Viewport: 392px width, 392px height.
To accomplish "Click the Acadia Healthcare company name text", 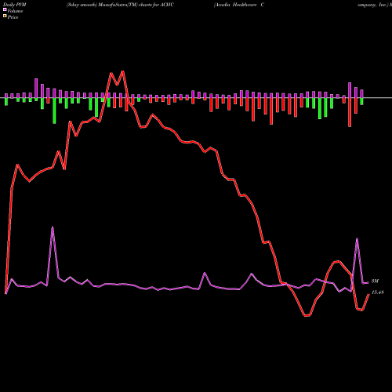I will coord(239,5).
